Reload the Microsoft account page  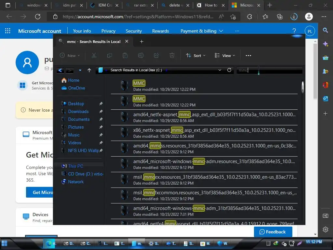38,17
